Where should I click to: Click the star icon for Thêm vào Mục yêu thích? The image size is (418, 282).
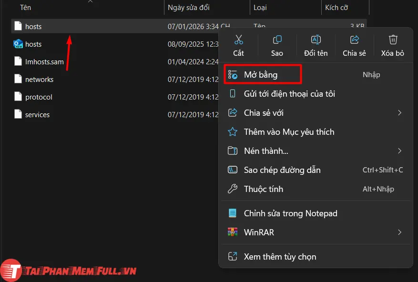pos(233,132)
